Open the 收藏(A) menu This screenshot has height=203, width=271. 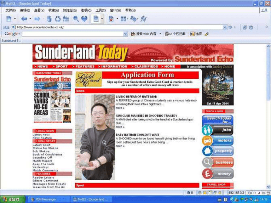pos(54,10)
